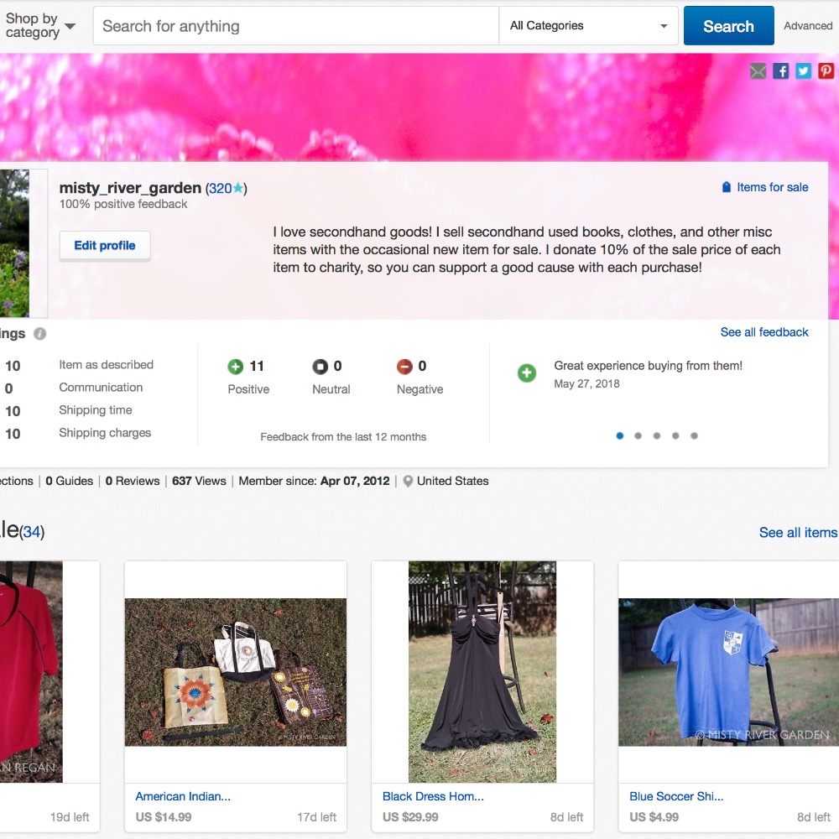This screenshot has height=839, width=839.
Task: Open the Shop by category dropdown
Action: click(40, 26)
